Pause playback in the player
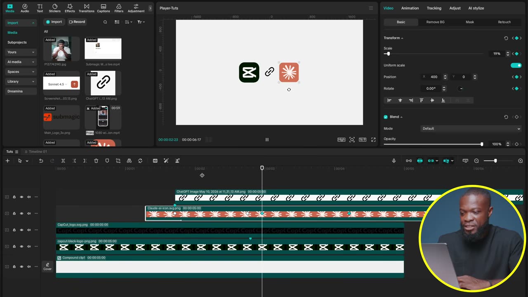The image size is (528, 297). pos(267,140)
